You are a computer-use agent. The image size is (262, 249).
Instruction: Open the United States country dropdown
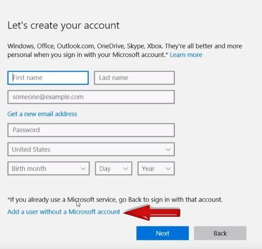pyautogui.click(x=91, y=149)
